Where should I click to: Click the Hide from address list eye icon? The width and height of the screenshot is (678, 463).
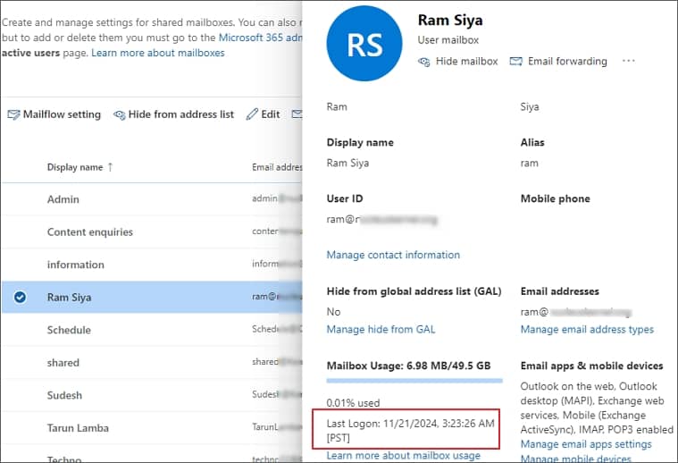tap(120, 115)
